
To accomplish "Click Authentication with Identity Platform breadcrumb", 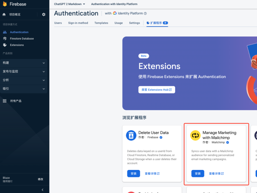I will (114, 4).
